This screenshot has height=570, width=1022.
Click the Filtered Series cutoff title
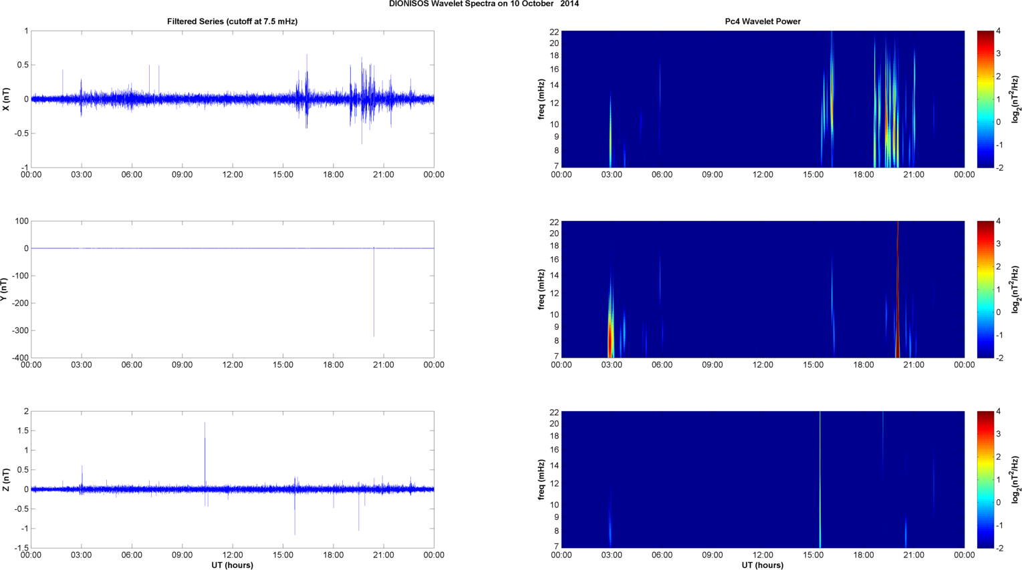point(232,21)
